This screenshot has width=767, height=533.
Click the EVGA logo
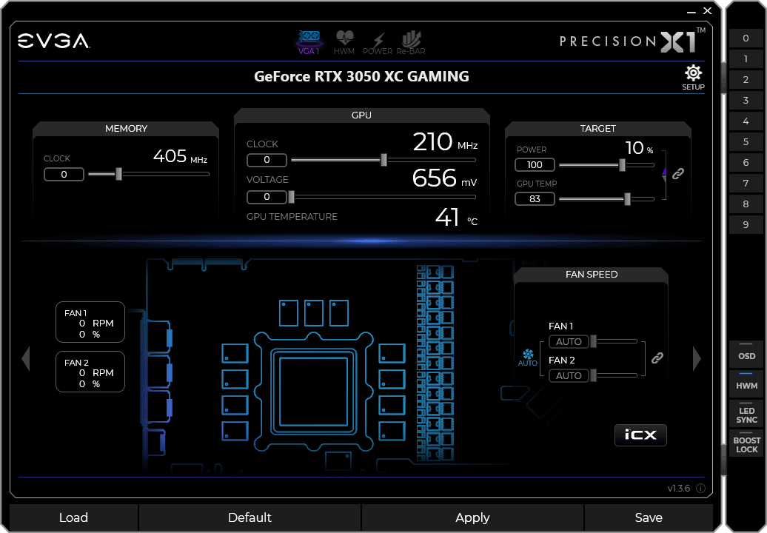tap(55, 41)
